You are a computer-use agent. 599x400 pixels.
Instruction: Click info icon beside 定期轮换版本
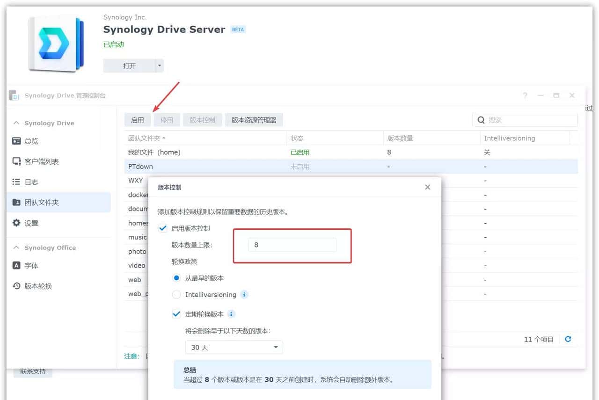click(232, 313)
